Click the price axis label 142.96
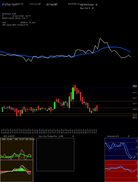 (134, 109)
